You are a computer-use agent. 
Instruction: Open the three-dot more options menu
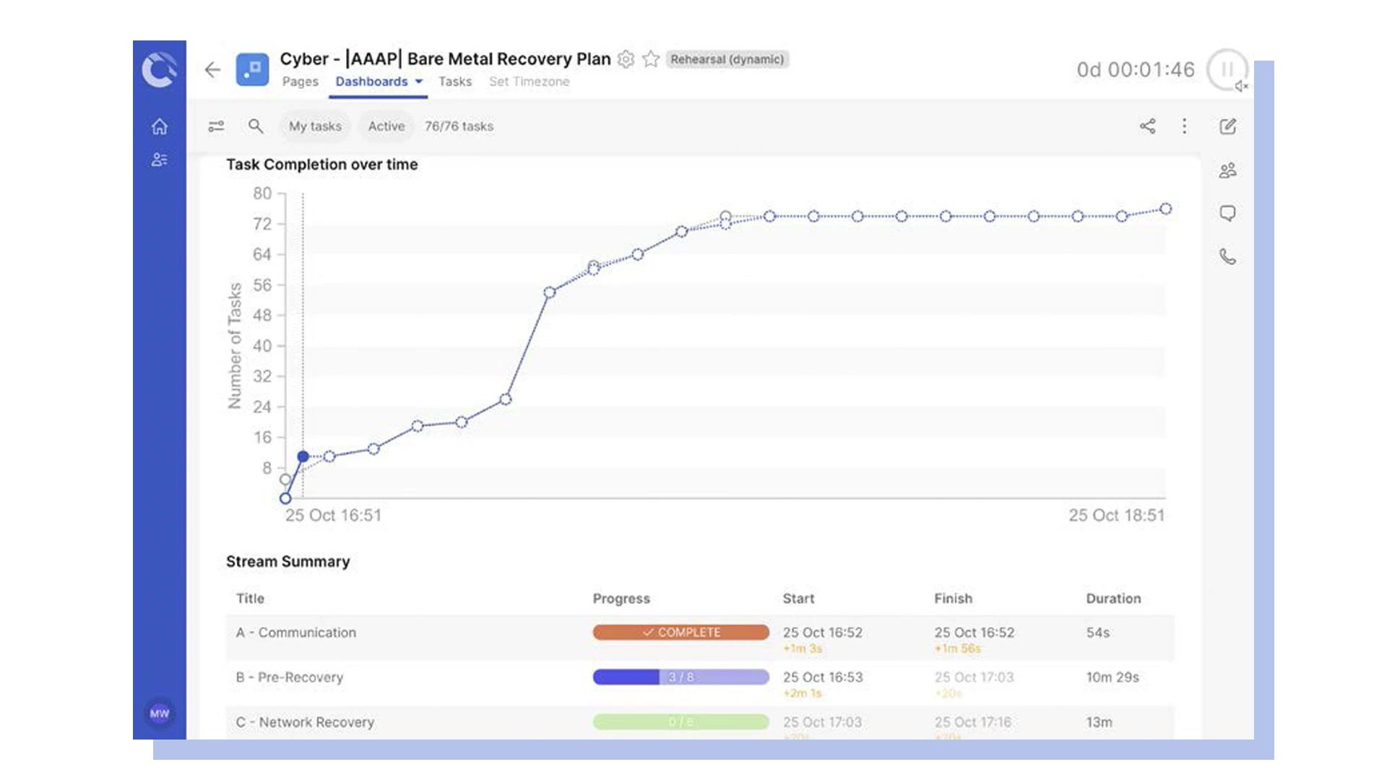(x=1184, y=126)
